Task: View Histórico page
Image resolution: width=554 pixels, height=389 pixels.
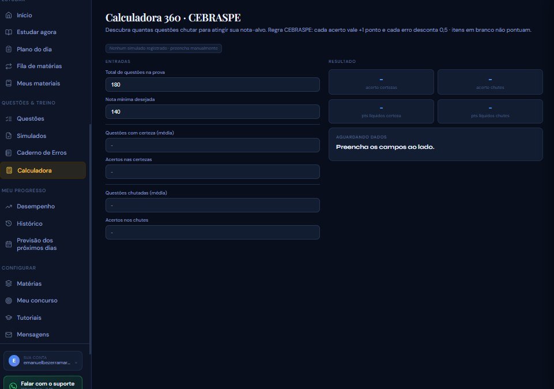Action: click(x=43, y=223)
